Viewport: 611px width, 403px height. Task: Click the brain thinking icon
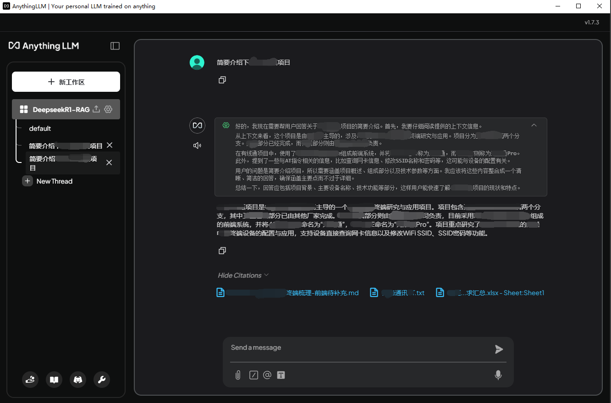click(x=226, y=125)
